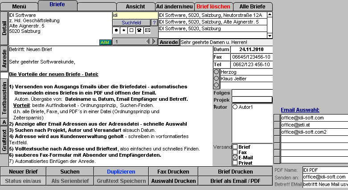This screenshot has width=348, height=190.
Task: Open the vertical Detail side tab
Action: coord(4,28)
